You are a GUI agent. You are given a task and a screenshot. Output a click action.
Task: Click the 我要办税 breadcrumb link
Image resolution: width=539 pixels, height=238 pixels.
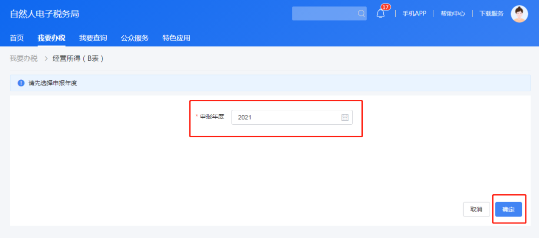[23, 58]
